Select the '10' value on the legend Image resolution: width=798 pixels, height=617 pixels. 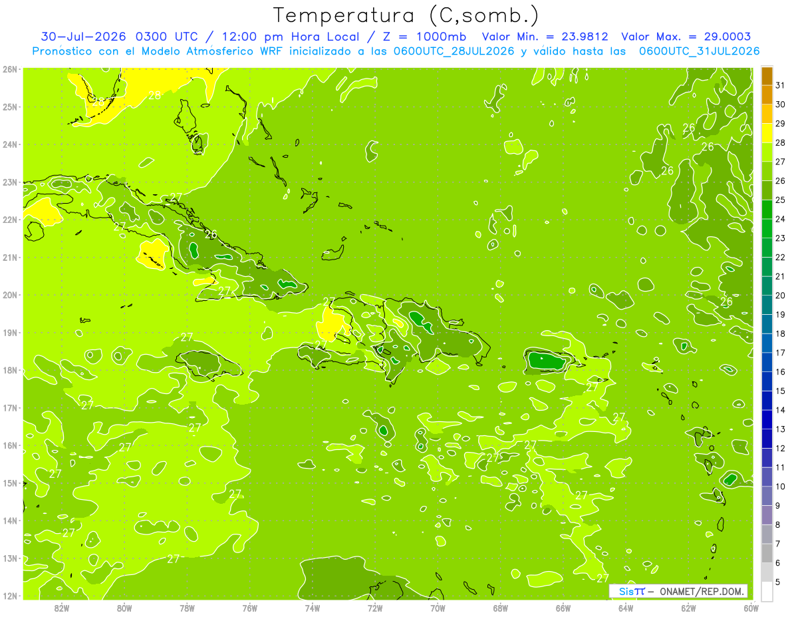(x=781, y=487)
